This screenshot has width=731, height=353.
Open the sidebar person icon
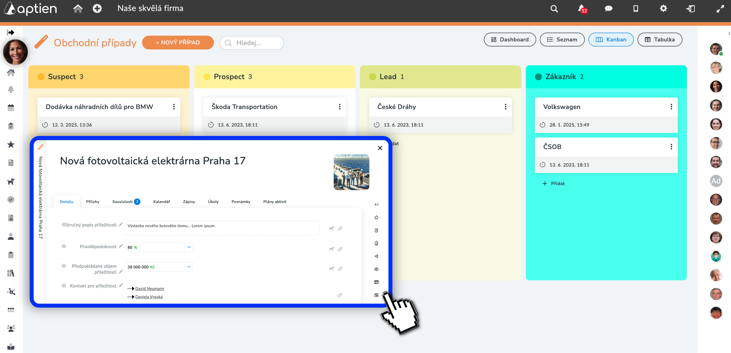click(11, 236)
